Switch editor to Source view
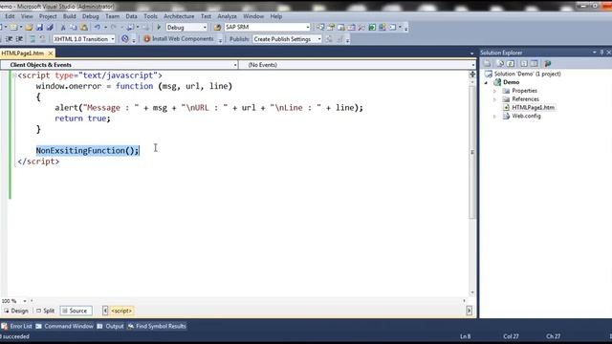 point(76,311)
